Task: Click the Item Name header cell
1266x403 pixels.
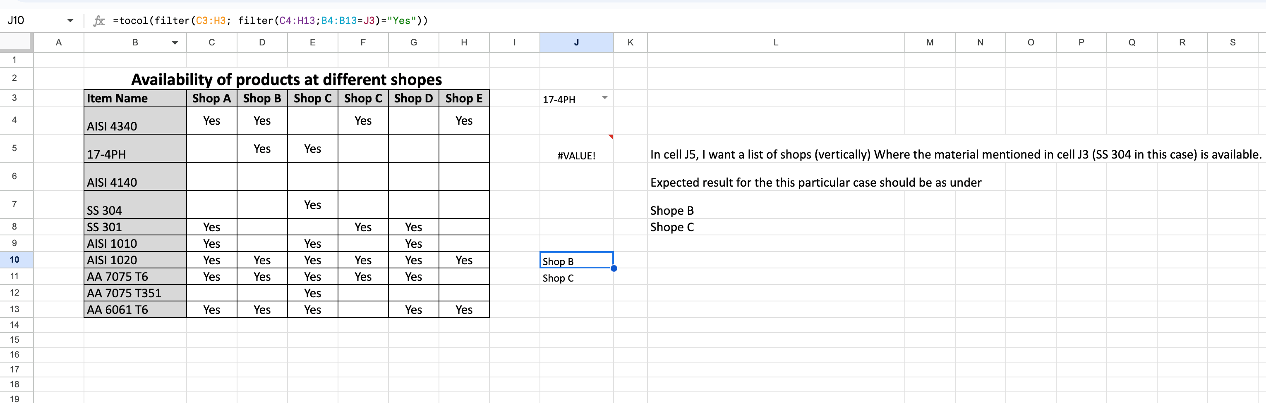Action: (x=135, y=98)
